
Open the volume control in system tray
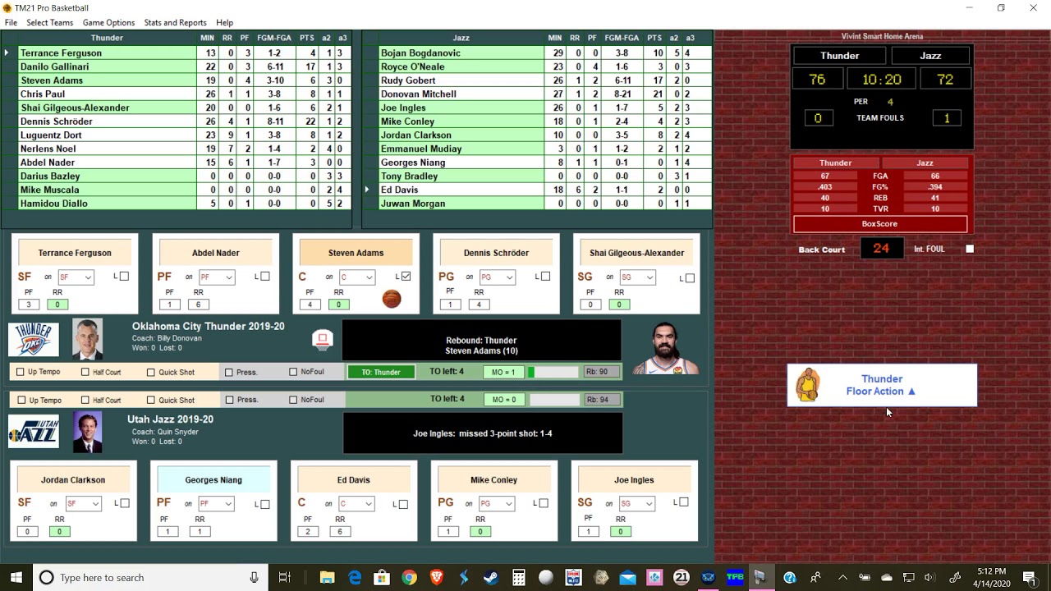point(929,578)
